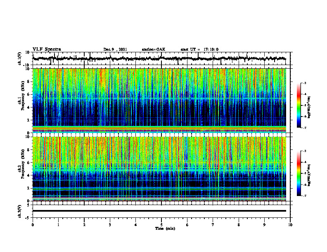
Task: Click the ch.1 color scale bar
Action: point(299,105)
